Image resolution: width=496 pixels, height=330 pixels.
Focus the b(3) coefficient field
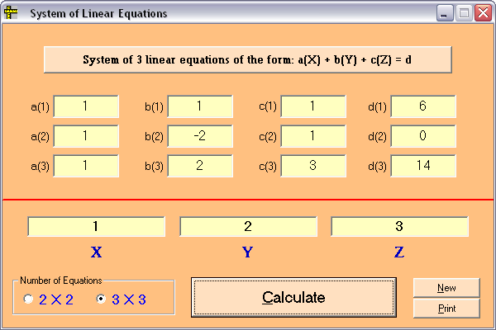[200, 166]
